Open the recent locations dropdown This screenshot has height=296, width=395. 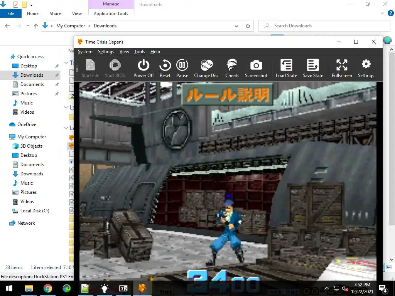[28, 26]
